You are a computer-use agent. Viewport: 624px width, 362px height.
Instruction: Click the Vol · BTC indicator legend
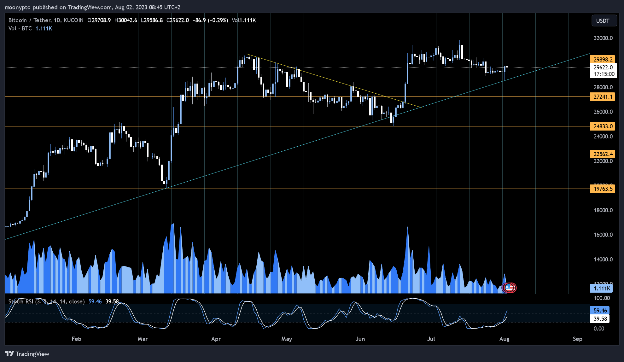pyautogui.click(x=20, y=28)
